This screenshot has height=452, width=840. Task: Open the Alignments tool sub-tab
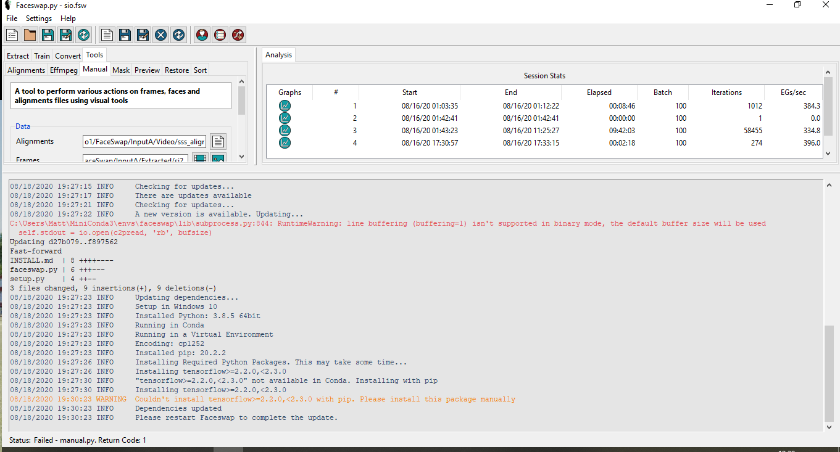pos(27,70)
